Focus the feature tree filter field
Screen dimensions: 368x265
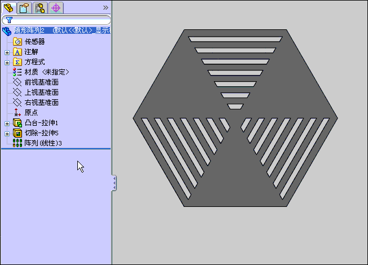(56, 20)
